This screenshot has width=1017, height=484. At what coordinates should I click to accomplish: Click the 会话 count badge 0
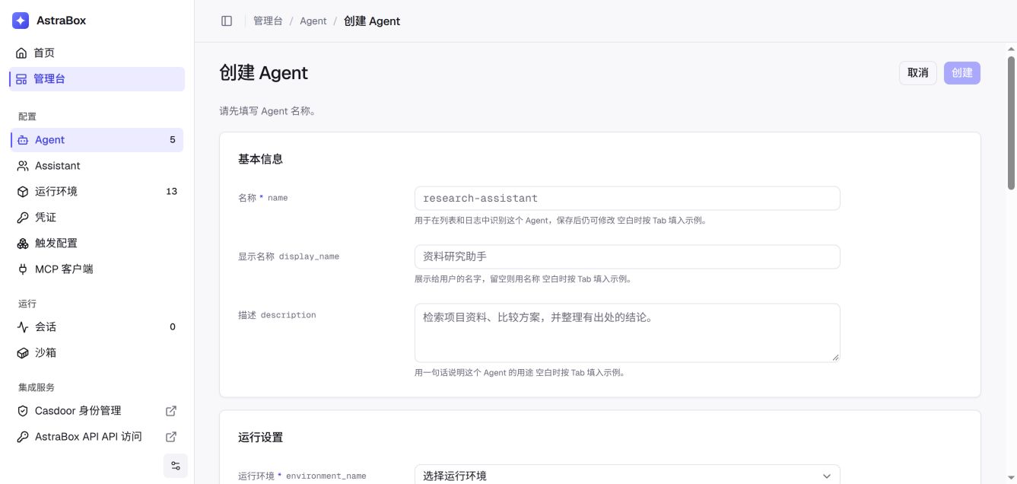[x=173, y=327]
